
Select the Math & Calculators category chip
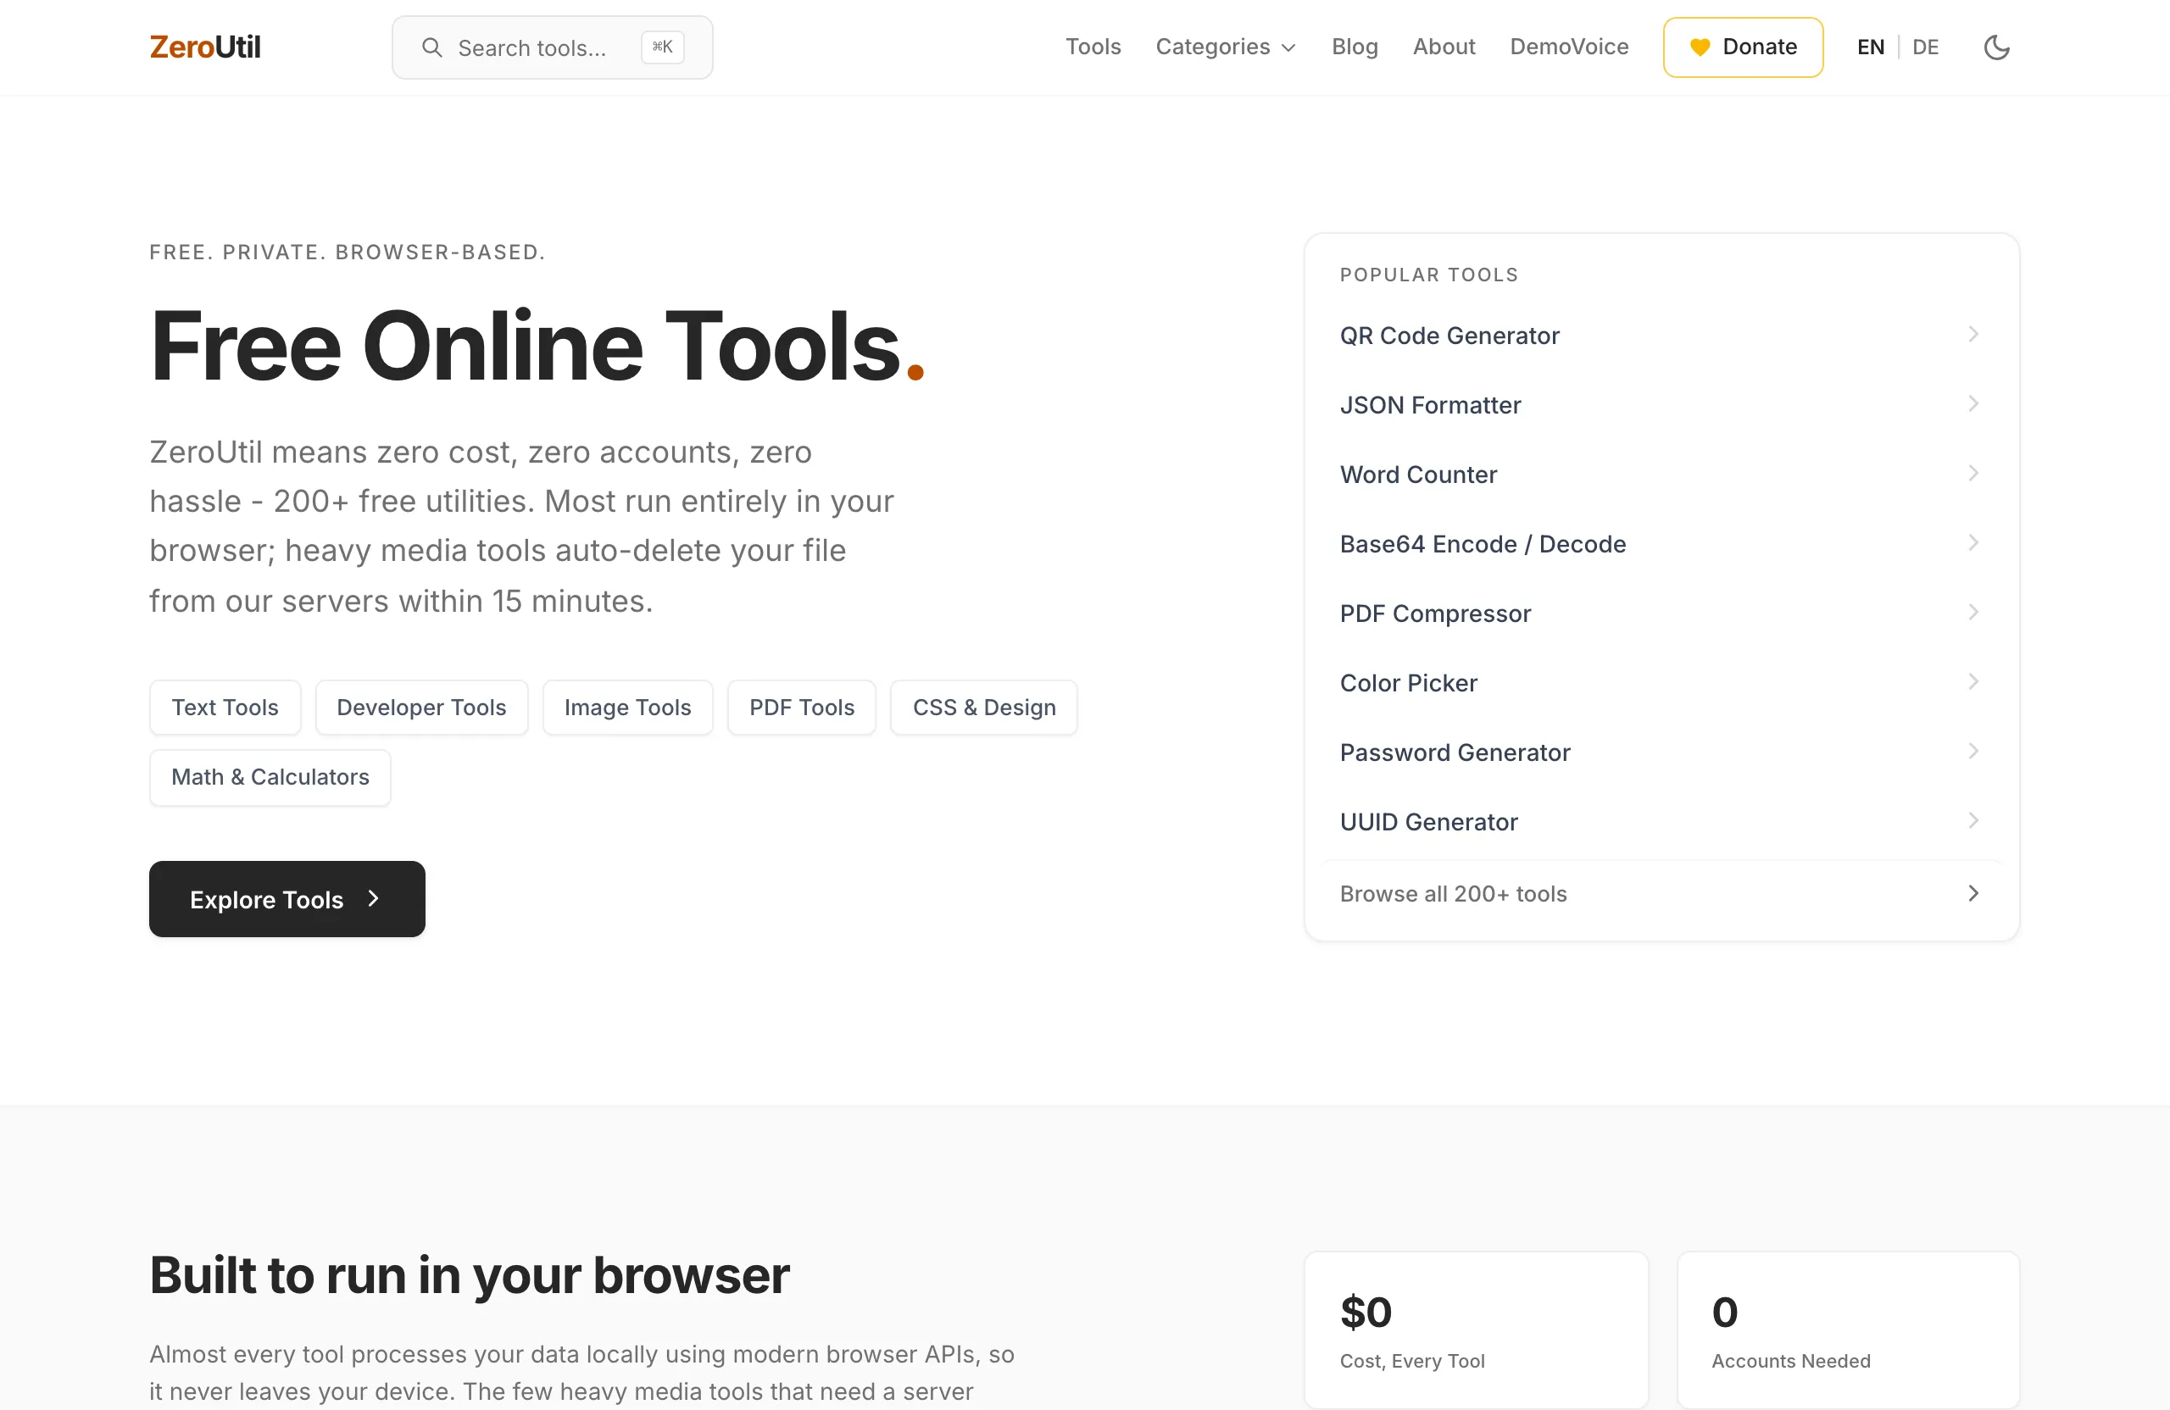pyautogui.click(x=270, y=778)
